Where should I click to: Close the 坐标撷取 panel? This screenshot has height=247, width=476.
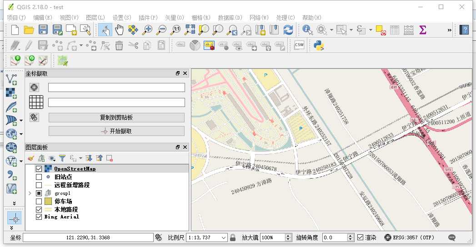point(185,73)
